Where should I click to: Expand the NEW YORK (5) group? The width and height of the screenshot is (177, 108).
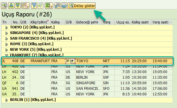tap(7, 50)
